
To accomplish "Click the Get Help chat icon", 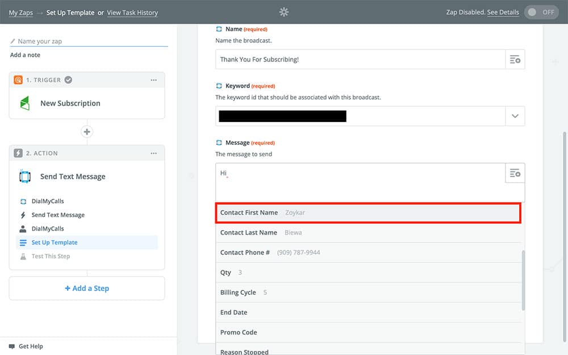I will [12, 346].
